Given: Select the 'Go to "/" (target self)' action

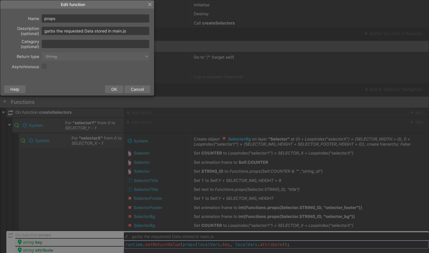Looking at the screenshot, I should point(214,57).
